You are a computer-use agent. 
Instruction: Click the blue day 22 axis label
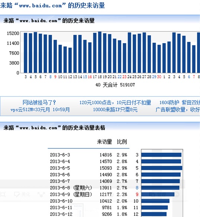(x=119, y=77)
